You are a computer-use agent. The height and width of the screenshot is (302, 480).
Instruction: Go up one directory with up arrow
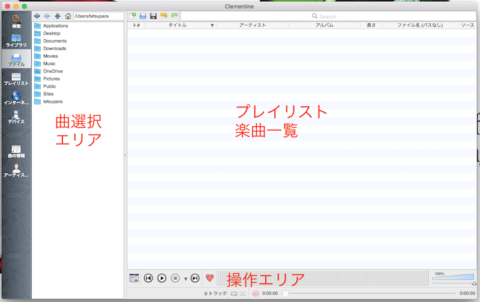point(58,16)
